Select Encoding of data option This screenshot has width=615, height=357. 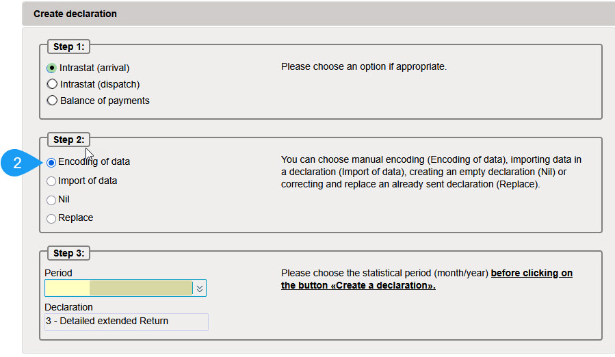point(51,163)
